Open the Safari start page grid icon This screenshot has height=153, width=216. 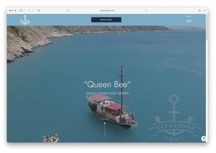[39, 10]
